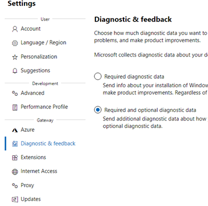Select Required diagnostic data radio button

(98, 76)
